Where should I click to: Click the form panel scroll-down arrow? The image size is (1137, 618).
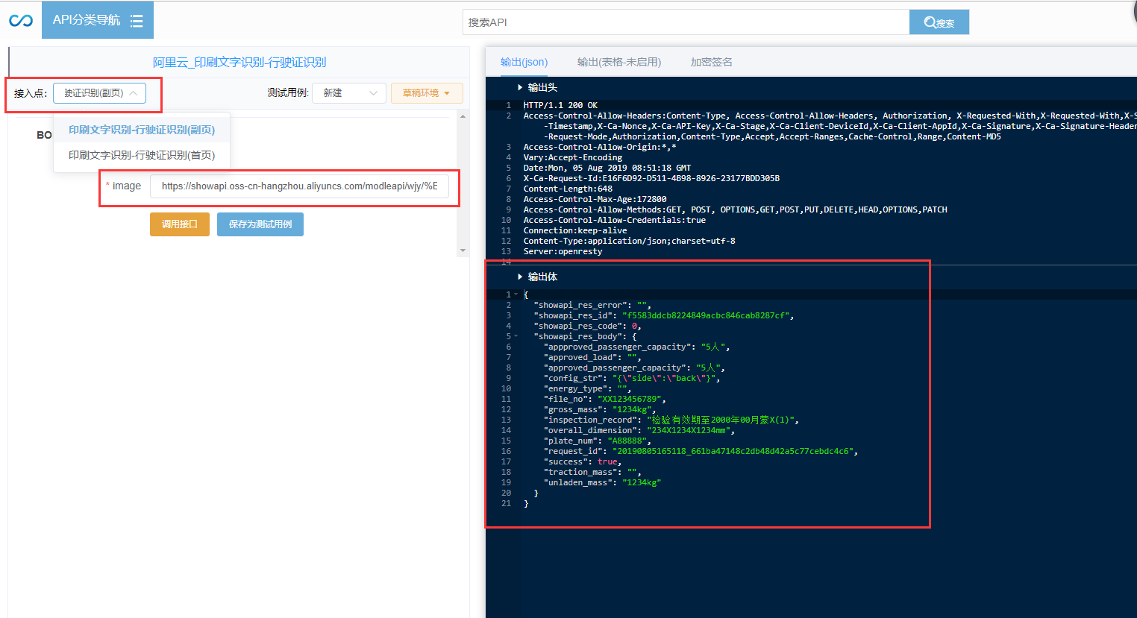463,250
